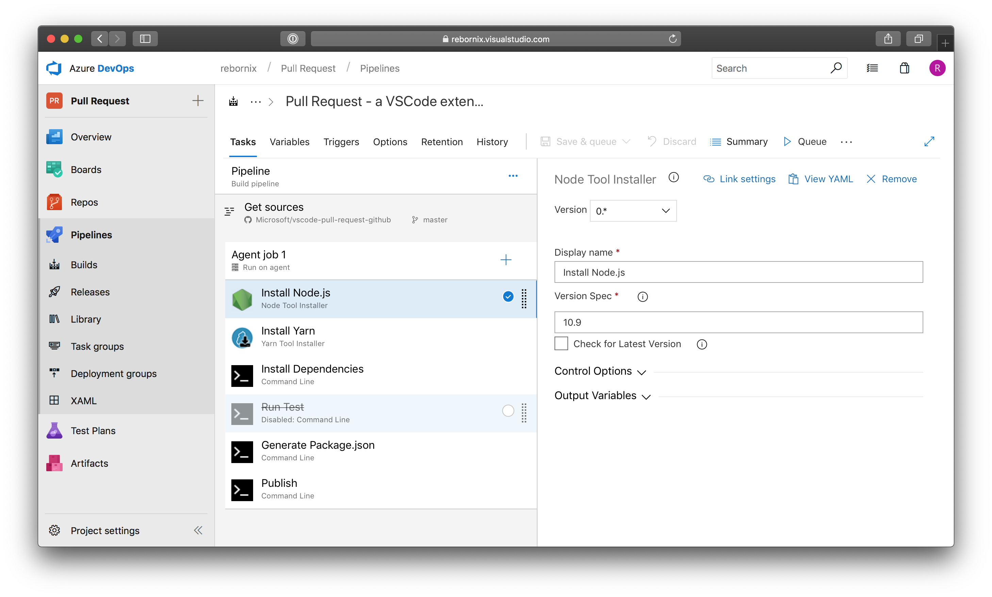Open the task Version dropdown
The image size is (992, 597).
coord(633,211)
